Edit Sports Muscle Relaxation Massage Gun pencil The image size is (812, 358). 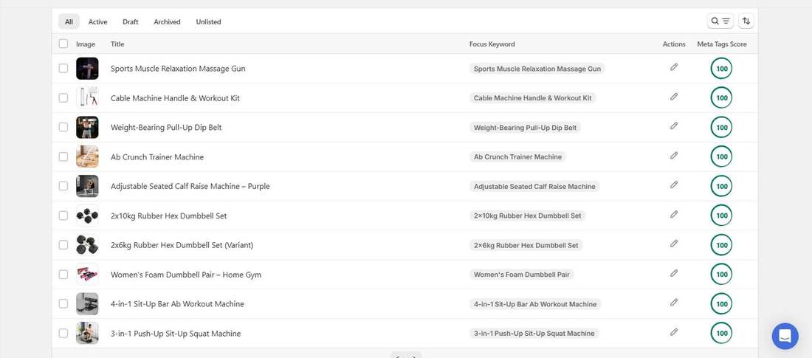(x=674, y=67)
